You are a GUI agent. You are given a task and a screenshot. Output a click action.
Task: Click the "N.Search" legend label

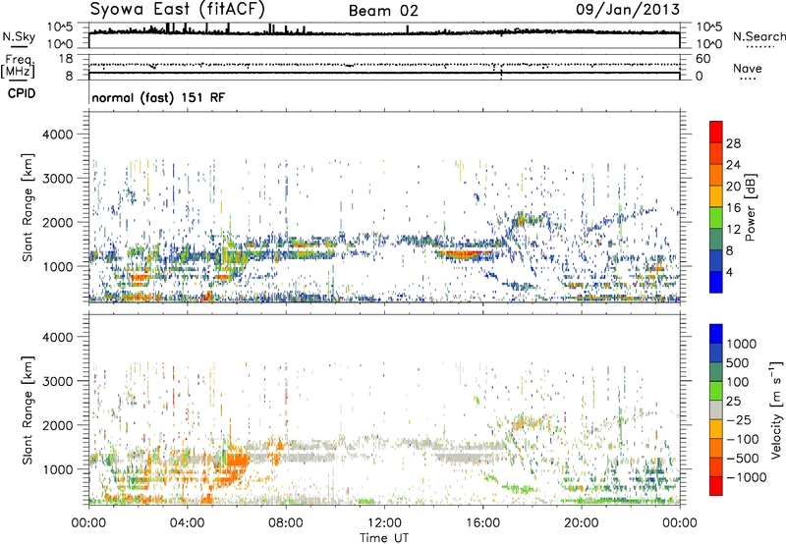coord(759,36)
